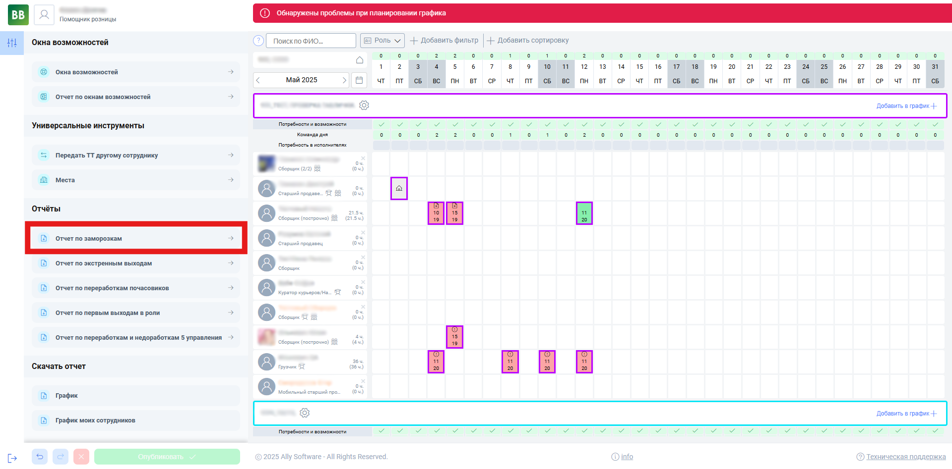Focus the Поиск по ФИО search field
The height and width of the screenshot is (469, 952).
[311, 41]
